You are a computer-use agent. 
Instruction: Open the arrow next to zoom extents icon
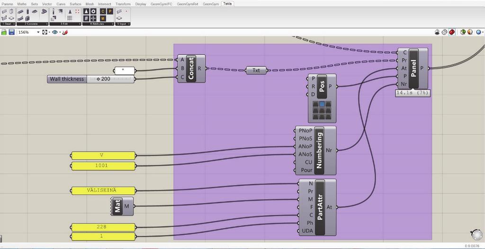tap(49, 32)
